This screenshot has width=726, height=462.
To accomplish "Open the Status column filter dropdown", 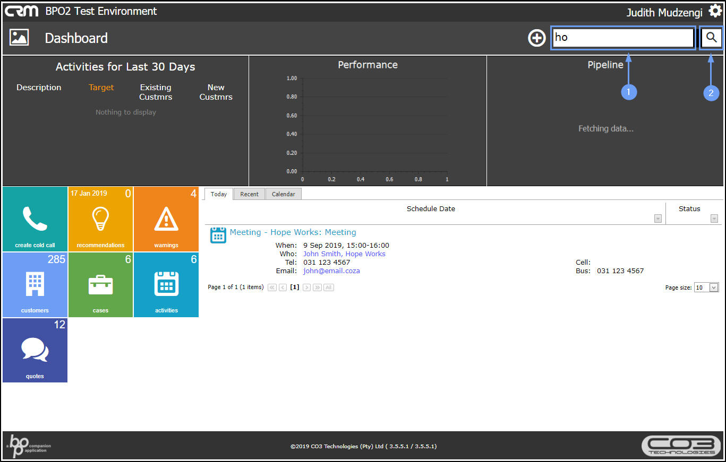I will pos(714,219).
